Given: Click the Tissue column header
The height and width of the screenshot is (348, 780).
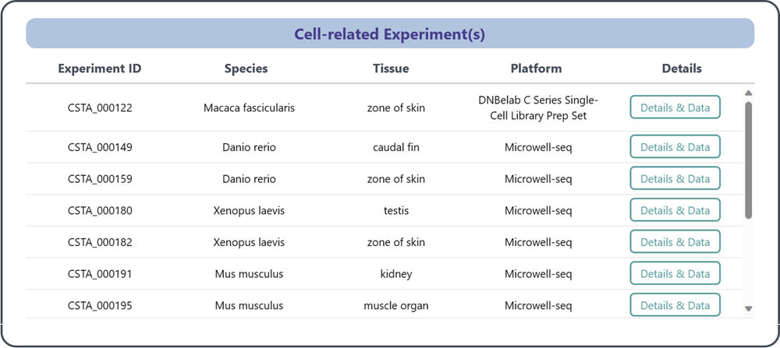Looking at the screenshot, I should point(391,69).
